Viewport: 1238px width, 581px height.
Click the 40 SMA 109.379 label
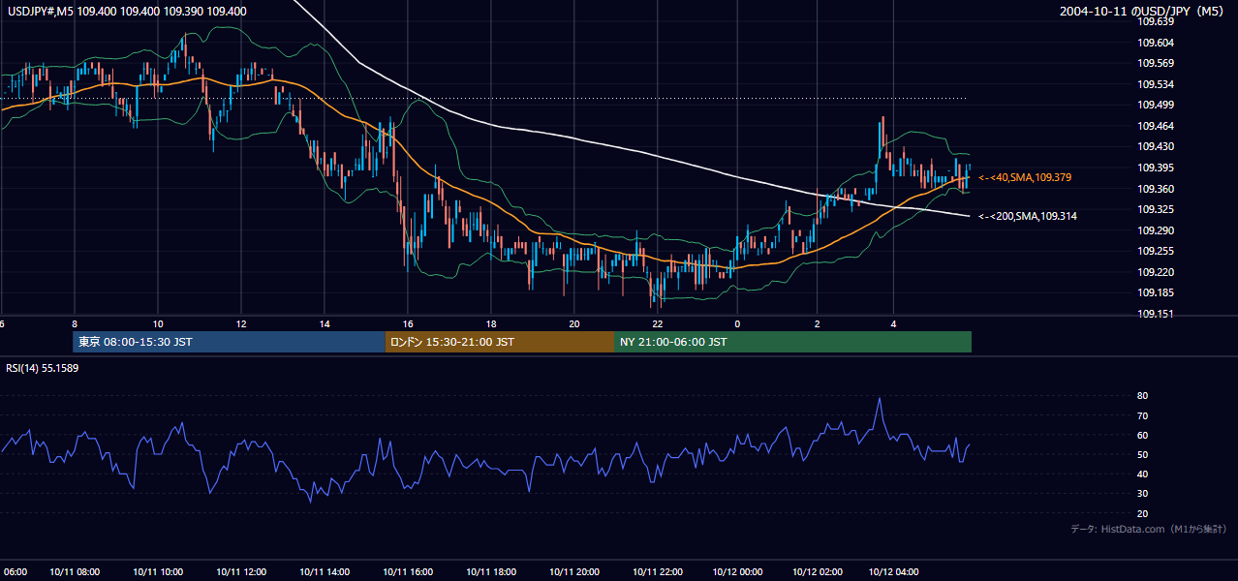pyautogui.click(x=1025, y=178)
